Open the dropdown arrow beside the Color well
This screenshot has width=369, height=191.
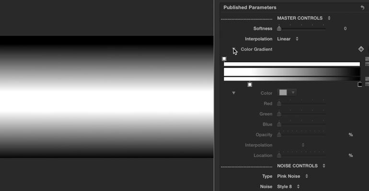point(293,93)
